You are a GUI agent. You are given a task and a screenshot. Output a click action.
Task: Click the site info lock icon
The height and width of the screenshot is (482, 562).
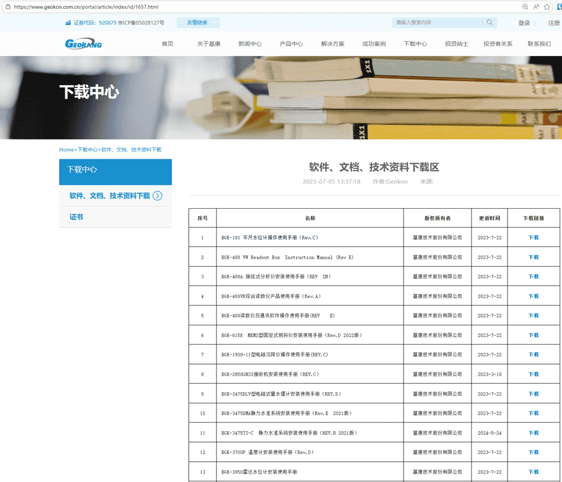pyautogui.click(x=7, y=7)
